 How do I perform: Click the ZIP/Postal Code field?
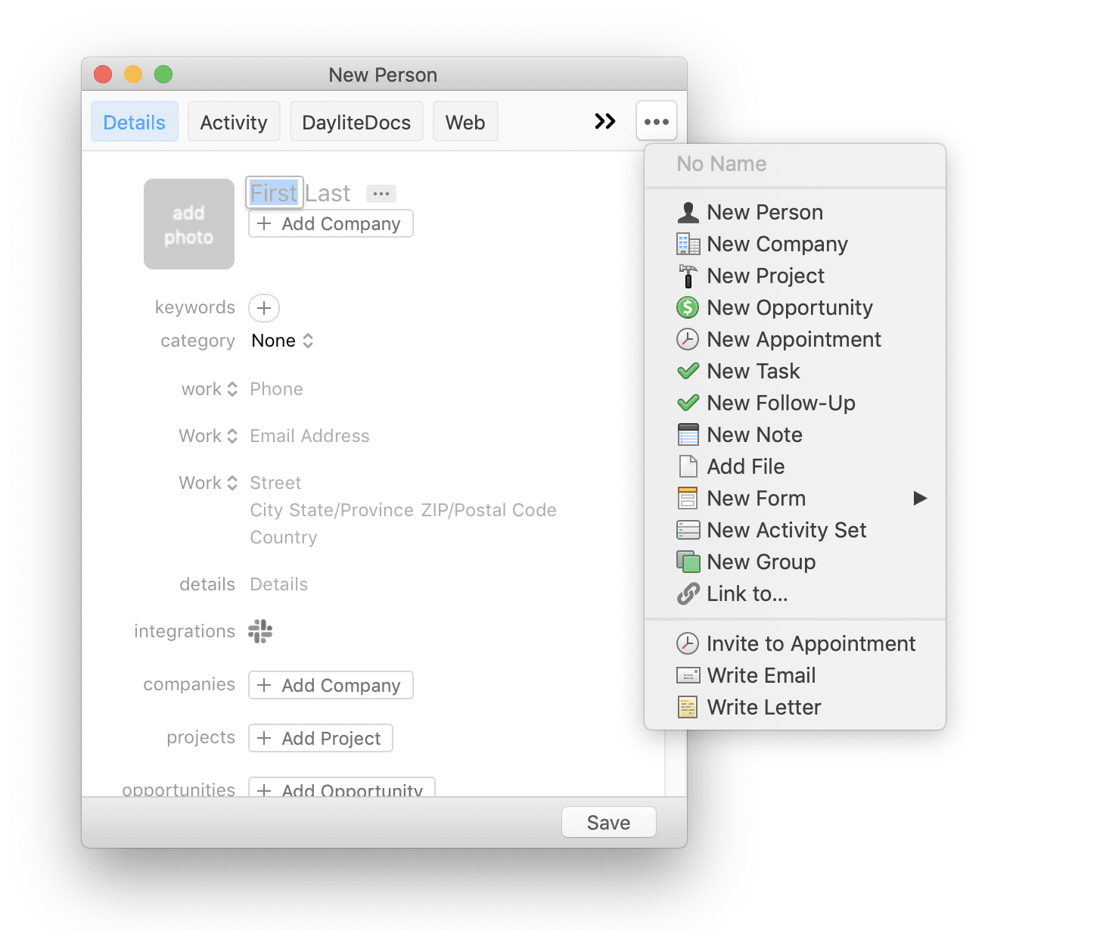click(489, 510)
